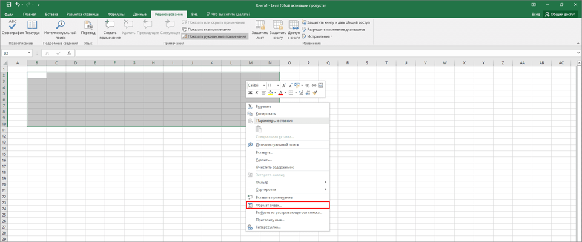Click the Format Painter brush icon

click(x=315, y=93)
